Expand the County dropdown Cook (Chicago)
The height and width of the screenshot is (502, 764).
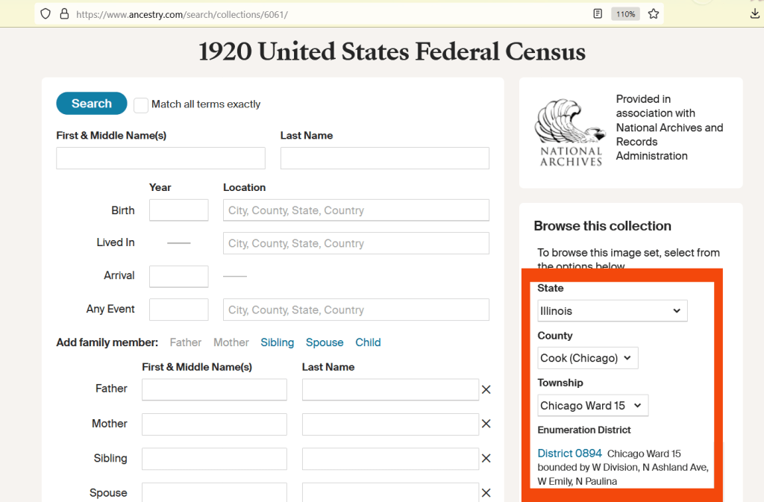(587, 358)
